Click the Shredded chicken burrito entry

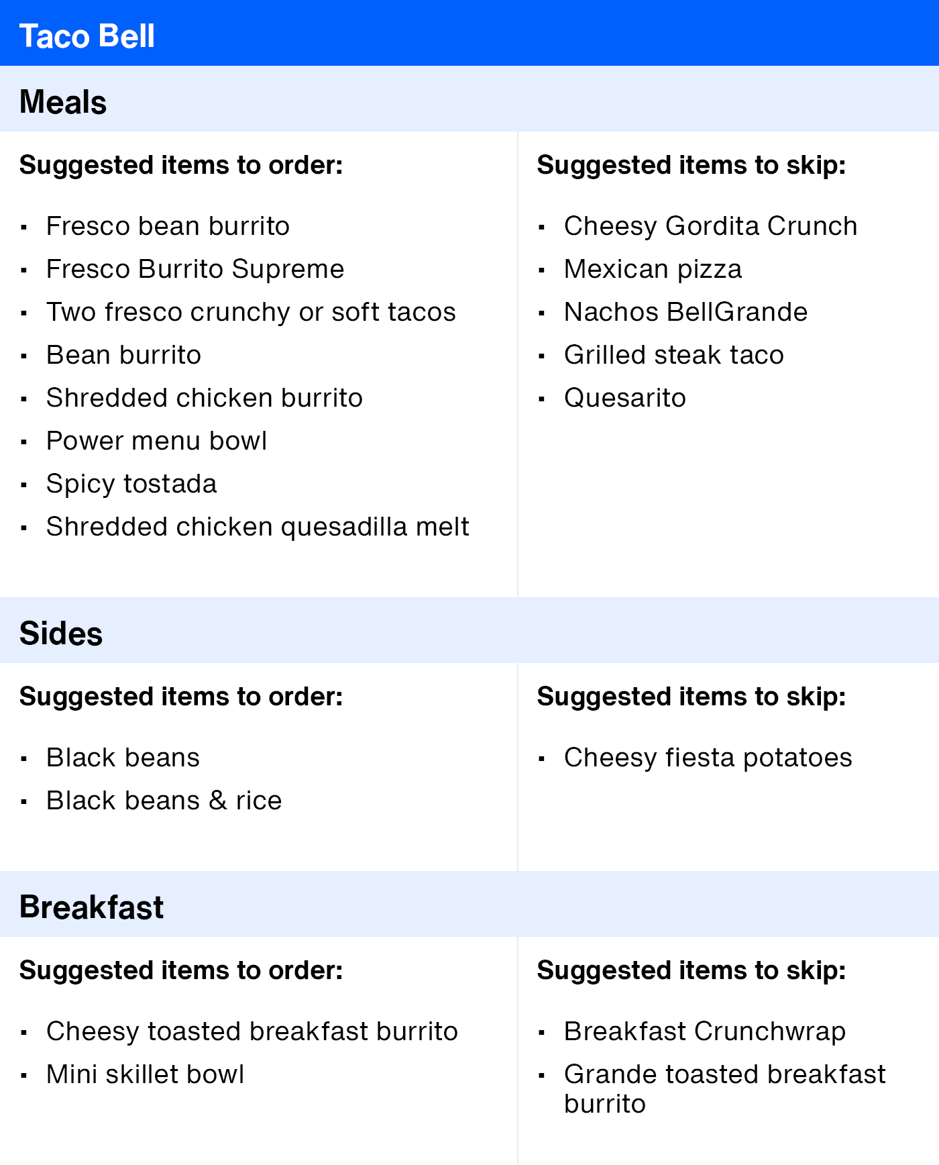(204, 398)
